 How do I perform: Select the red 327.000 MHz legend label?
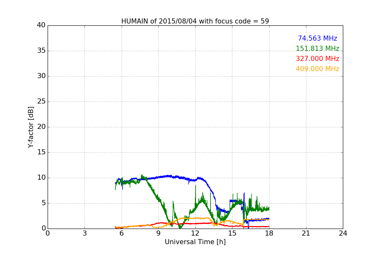317,59
